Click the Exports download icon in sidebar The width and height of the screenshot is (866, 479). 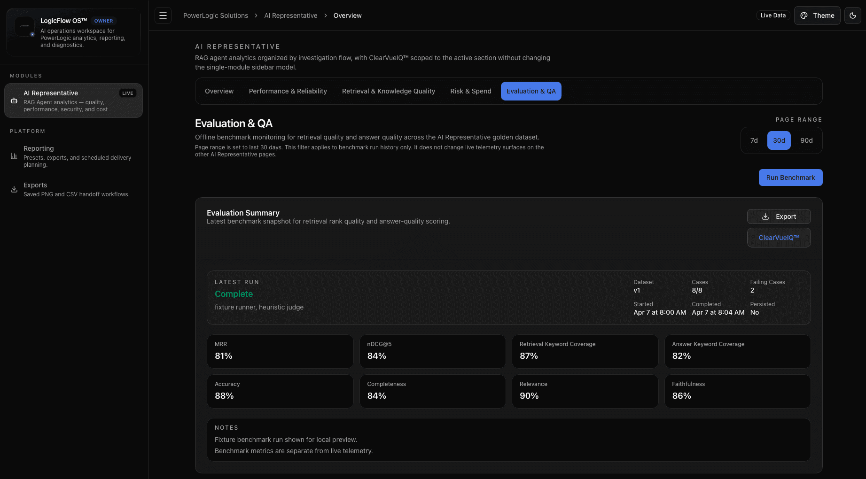(x=14, y=189)
